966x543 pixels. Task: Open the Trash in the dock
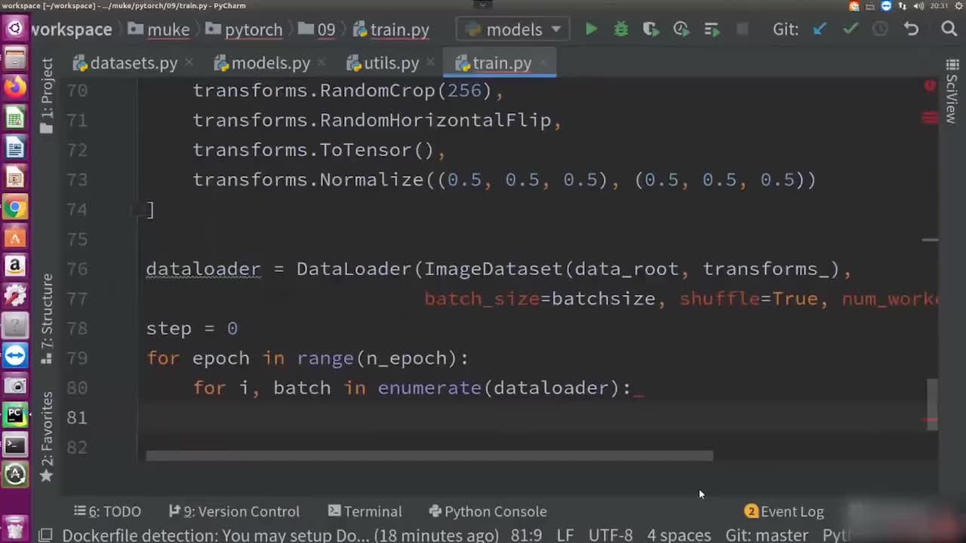click(x=15, y=527)
